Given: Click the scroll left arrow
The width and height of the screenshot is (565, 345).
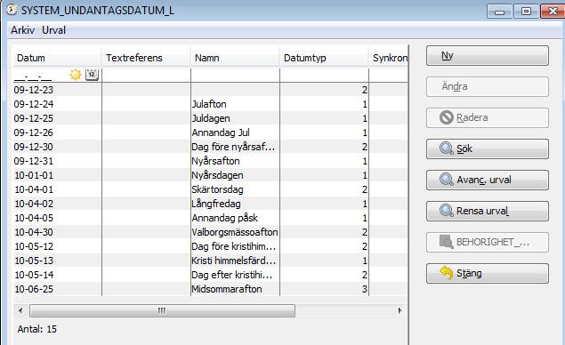Looking at the screenshot, I should (x=20, y=310).
